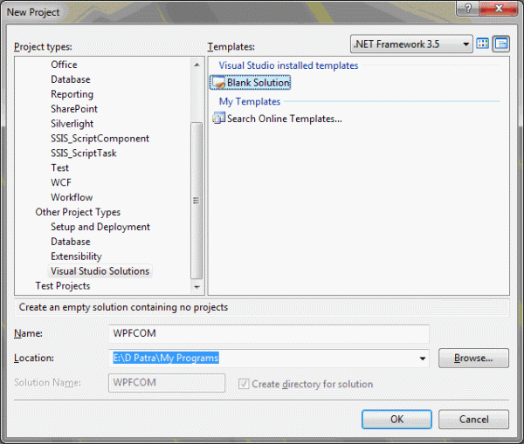Click the Cancel button

tap(473, 420)
